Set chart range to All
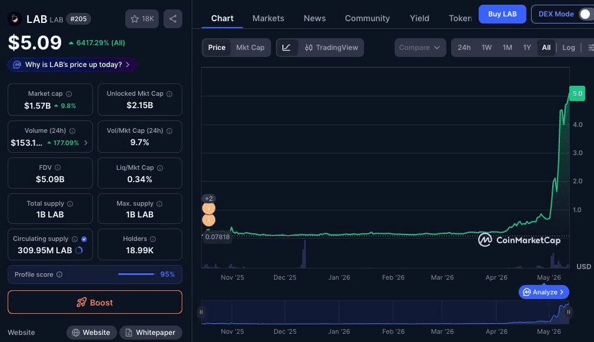Viewport: 594px width, 342px height. pos(546,48)
